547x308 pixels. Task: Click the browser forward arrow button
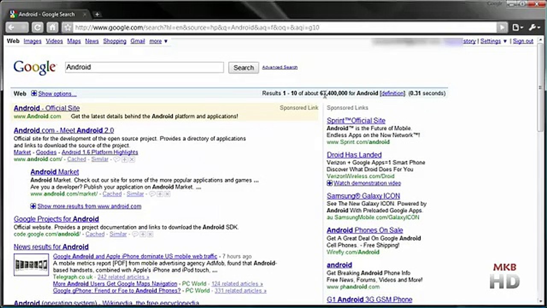pyautogui.click(x=23, y=27)
